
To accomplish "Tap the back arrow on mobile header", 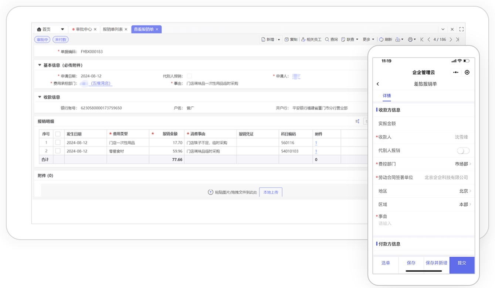I will coord(378,84).
